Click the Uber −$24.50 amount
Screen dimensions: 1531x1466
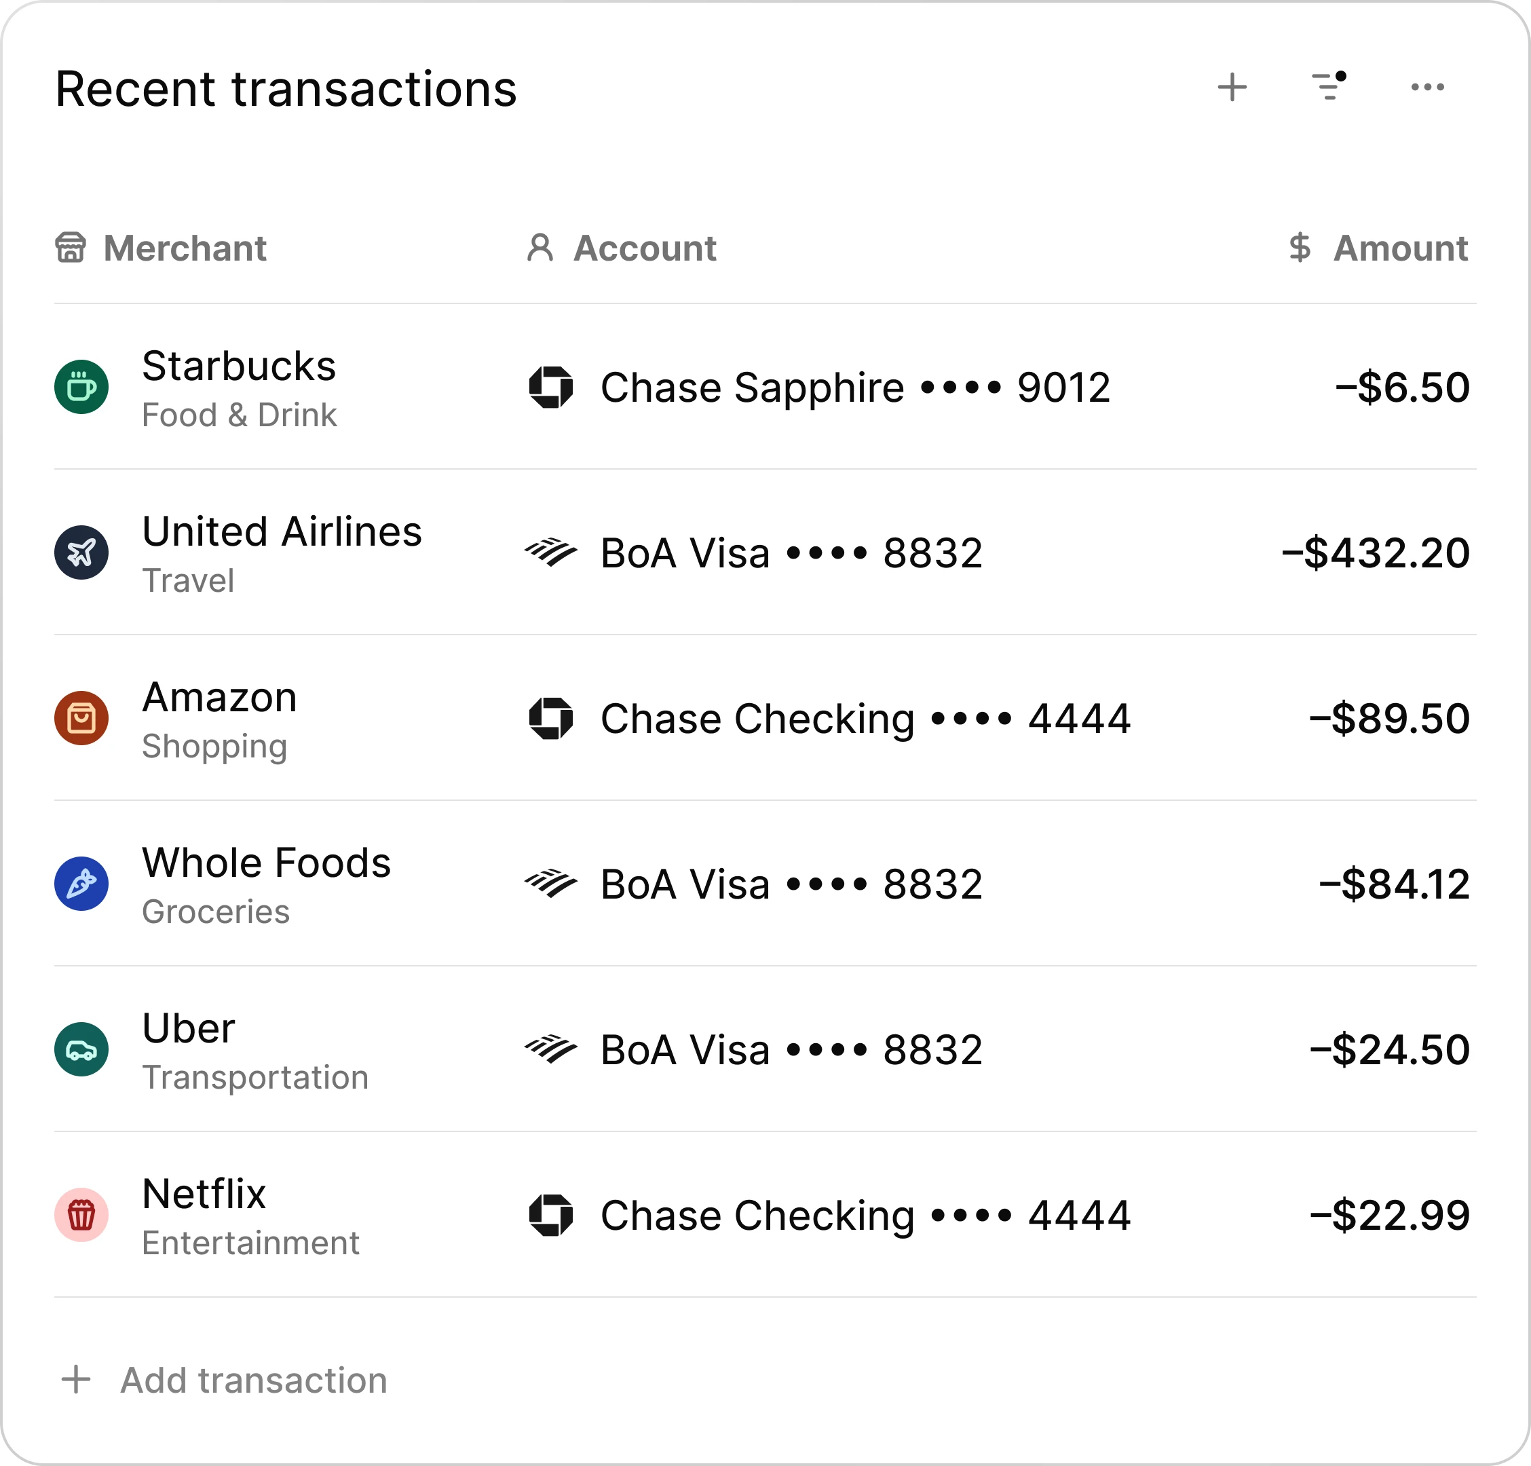pos(1390,1050)
